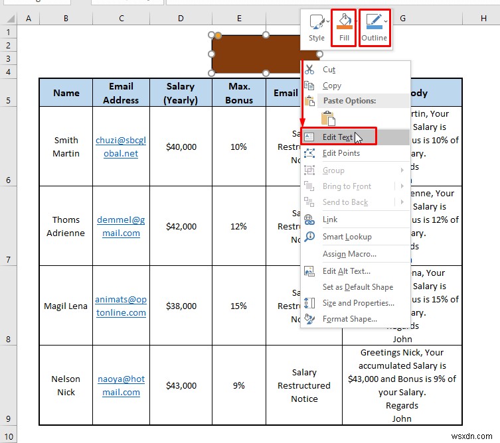Open the Outline dropdown arrow
This screenshot has width=500, height=443.
pos(386,21)
